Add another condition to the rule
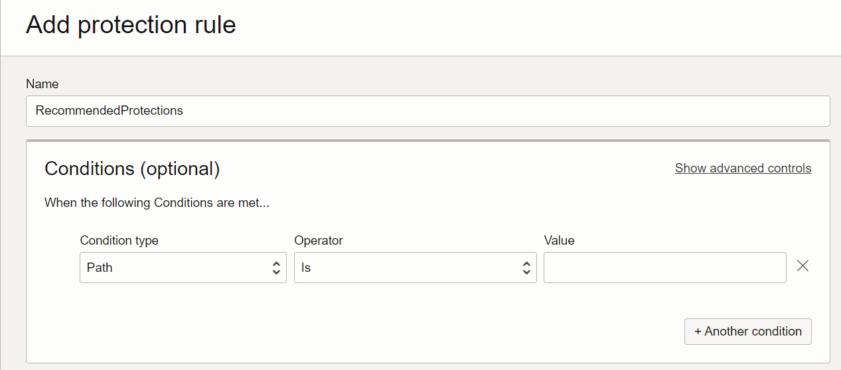This screenshot has height=370, width=841. [747, 332]
